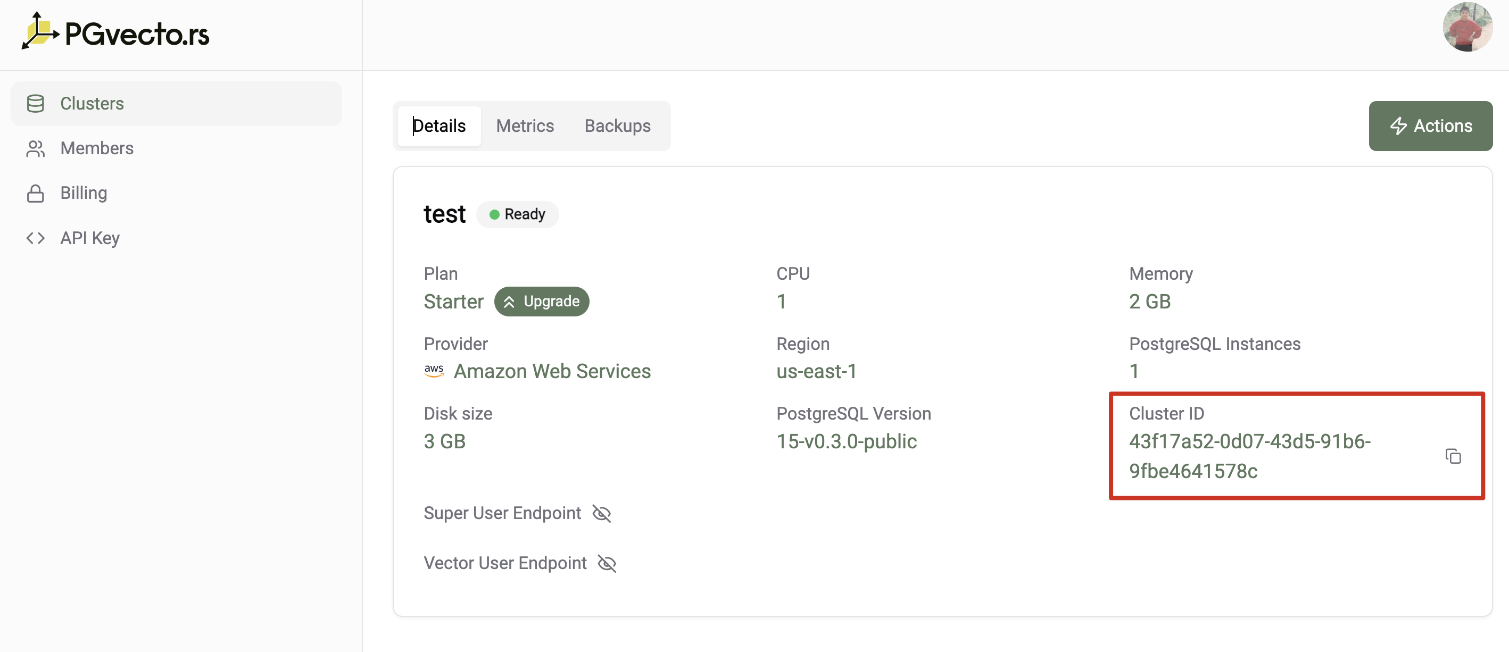Go to the Billing section
This screenshot has width=1509, height=652.
(83, 193)
